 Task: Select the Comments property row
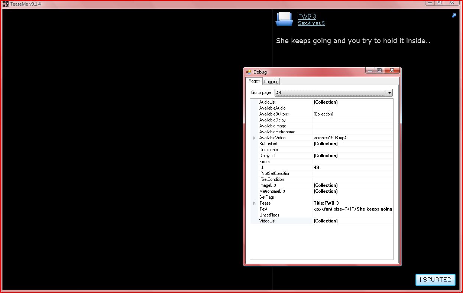point(321,150)
